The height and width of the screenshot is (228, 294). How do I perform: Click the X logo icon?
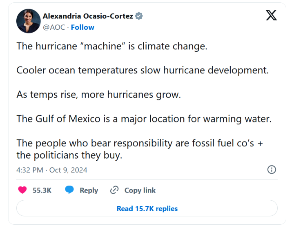tap(271, 15)
